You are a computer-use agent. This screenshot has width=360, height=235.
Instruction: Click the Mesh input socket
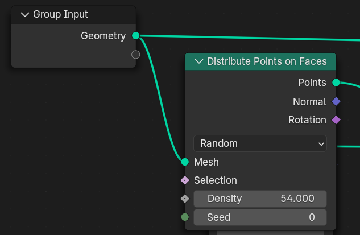[185, 162]
